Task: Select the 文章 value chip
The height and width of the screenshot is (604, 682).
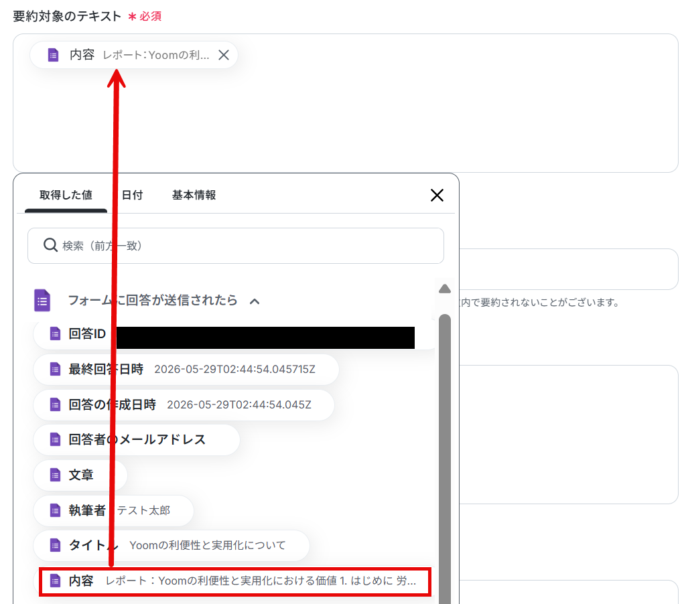Action: click(x=80, y=475)
